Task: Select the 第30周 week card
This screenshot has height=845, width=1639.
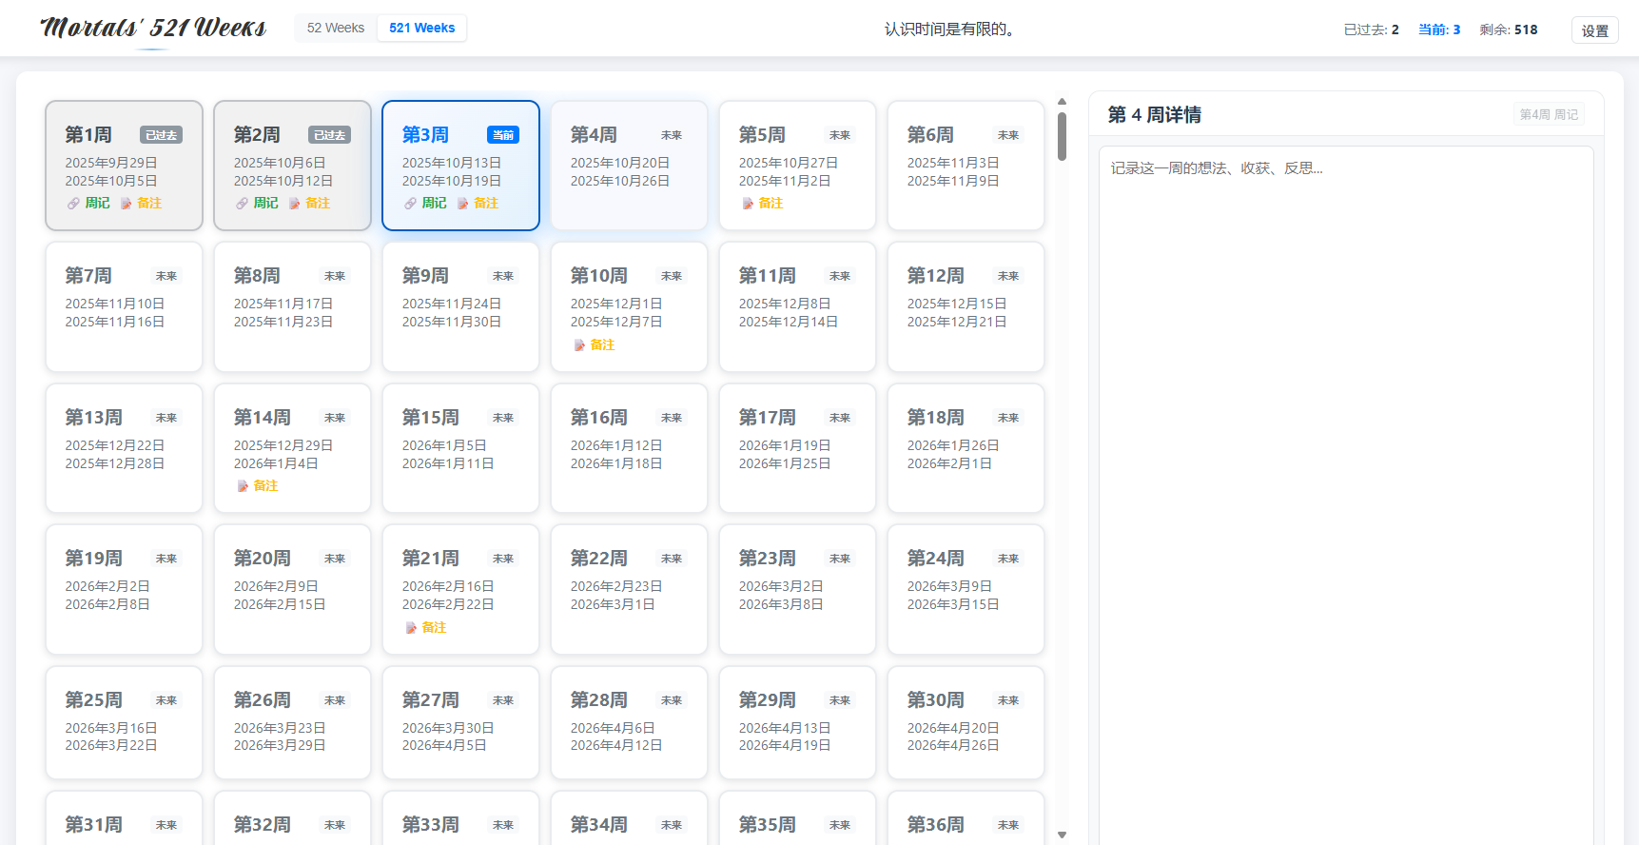Action: coord(966,723)
